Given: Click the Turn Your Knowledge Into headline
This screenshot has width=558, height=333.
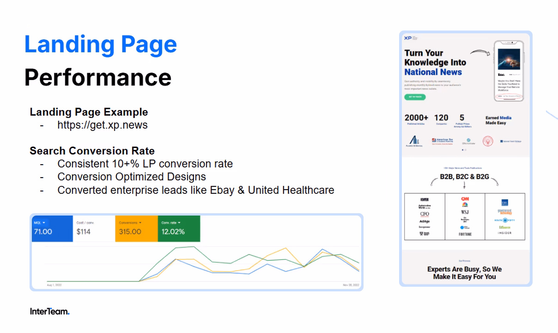Looking at the screenshot, I should point(435,62).
